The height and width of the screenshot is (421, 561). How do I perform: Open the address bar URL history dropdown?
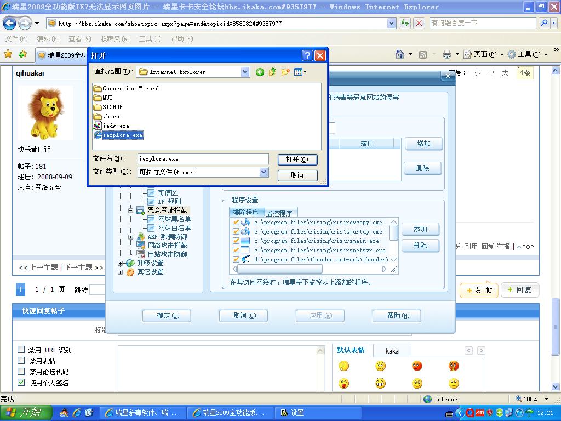(x=391, y=23)
